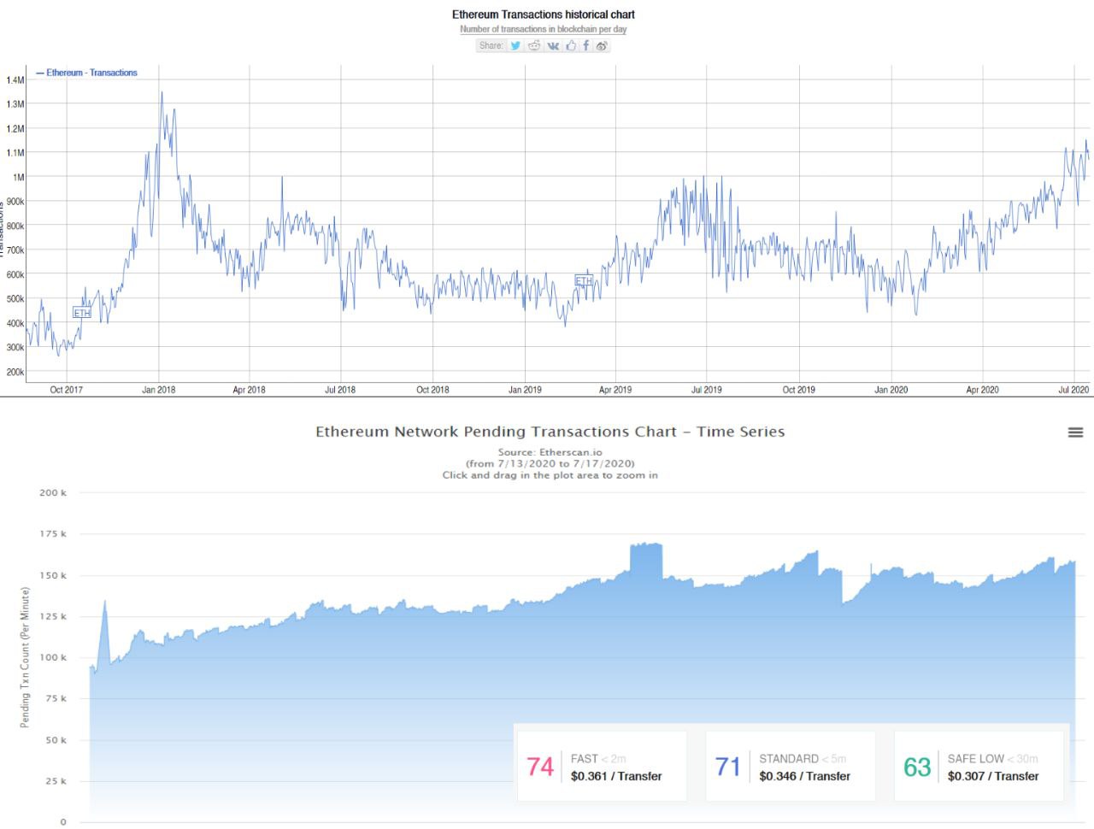Click the '600k' y-axis label

click(x=15, y=275)
